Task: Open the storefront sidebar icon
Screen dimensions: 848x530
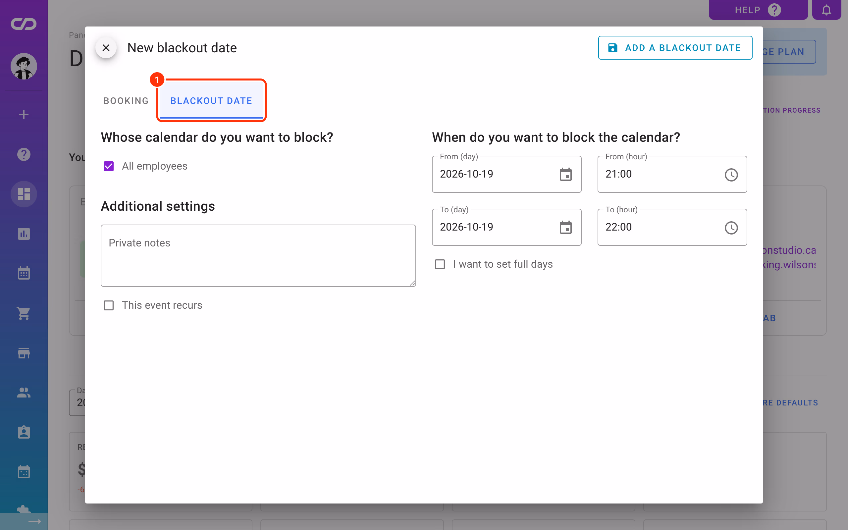Action: point(24,353)
